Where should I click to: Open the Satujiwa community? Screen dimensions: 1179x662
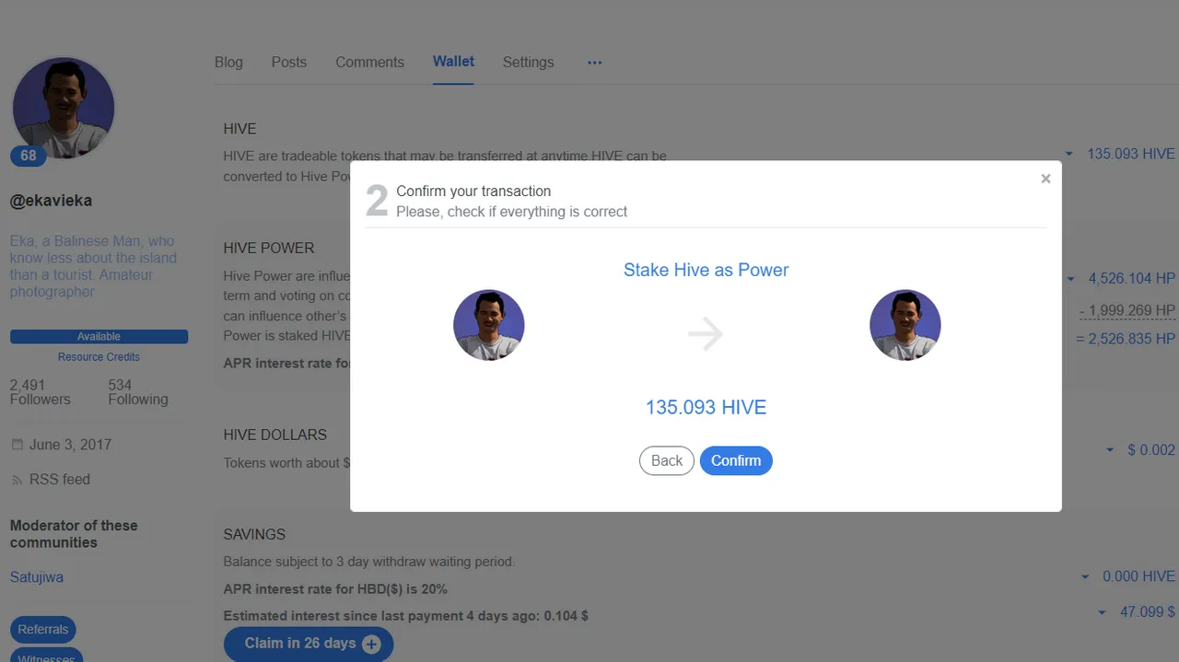coord(37,577)
